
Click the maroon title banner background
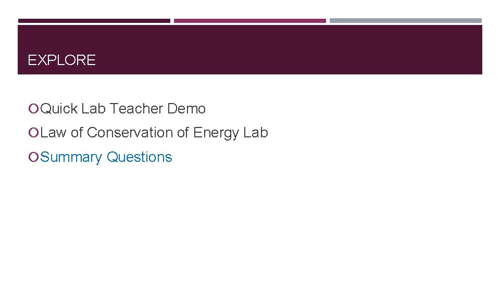287,50
